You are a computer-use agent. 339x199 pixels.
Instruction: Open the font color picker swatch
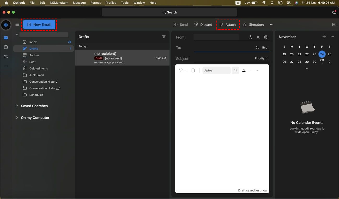coord(244,70)
